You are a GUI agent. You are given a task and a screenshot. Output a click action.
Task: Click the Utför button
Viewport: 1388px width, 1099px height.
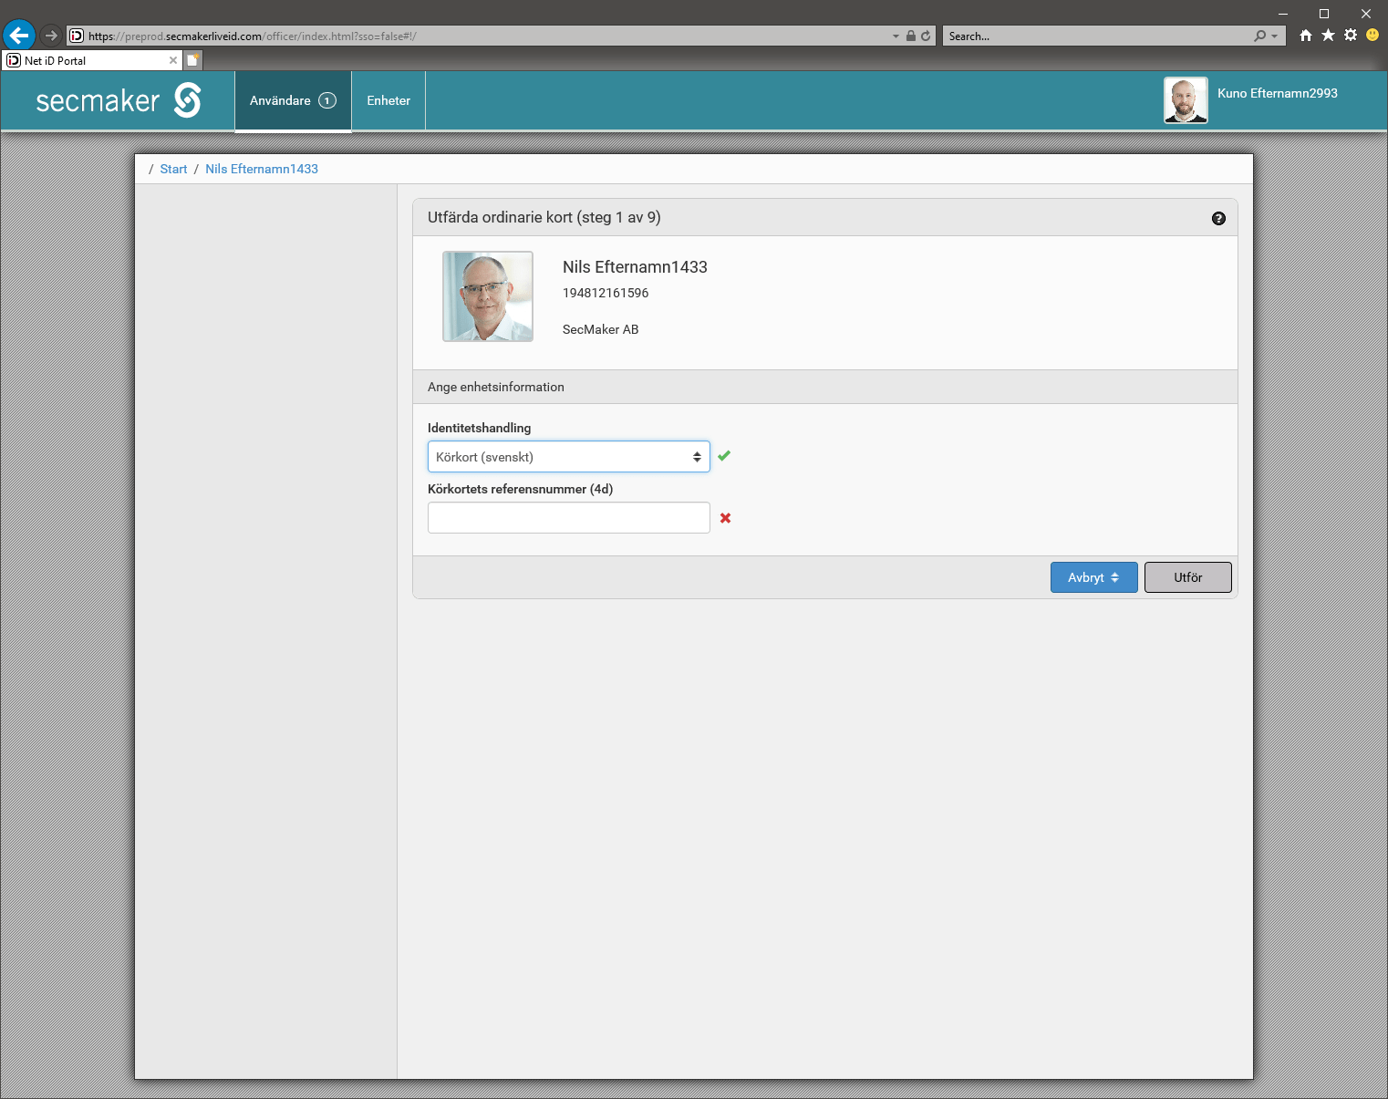1187,577
